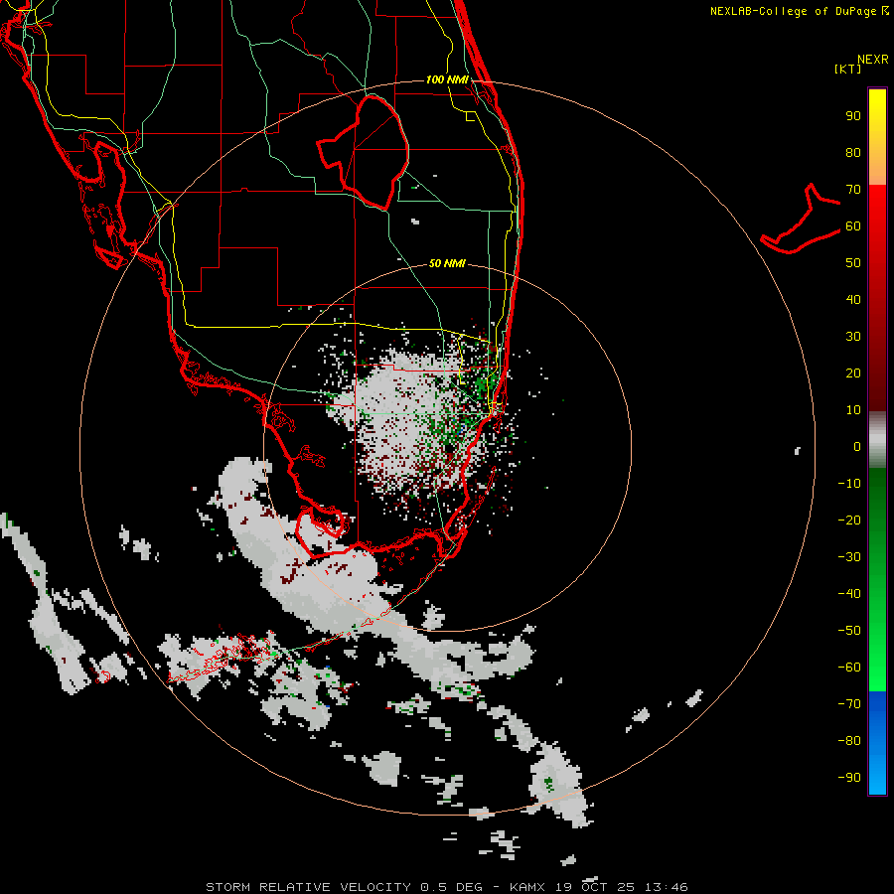Click the NEXR label above the color scale
The height and width of the screenshot is (894, 894).
click(873, 60)
